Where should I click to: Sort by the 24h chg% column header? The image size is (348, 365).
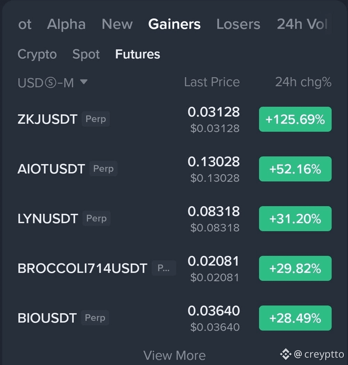303,82
